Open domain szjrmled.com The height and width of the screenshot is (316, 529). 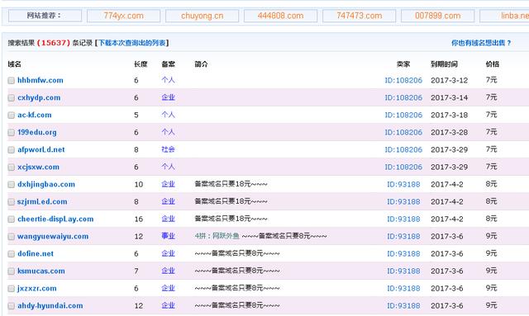point(42,201)
